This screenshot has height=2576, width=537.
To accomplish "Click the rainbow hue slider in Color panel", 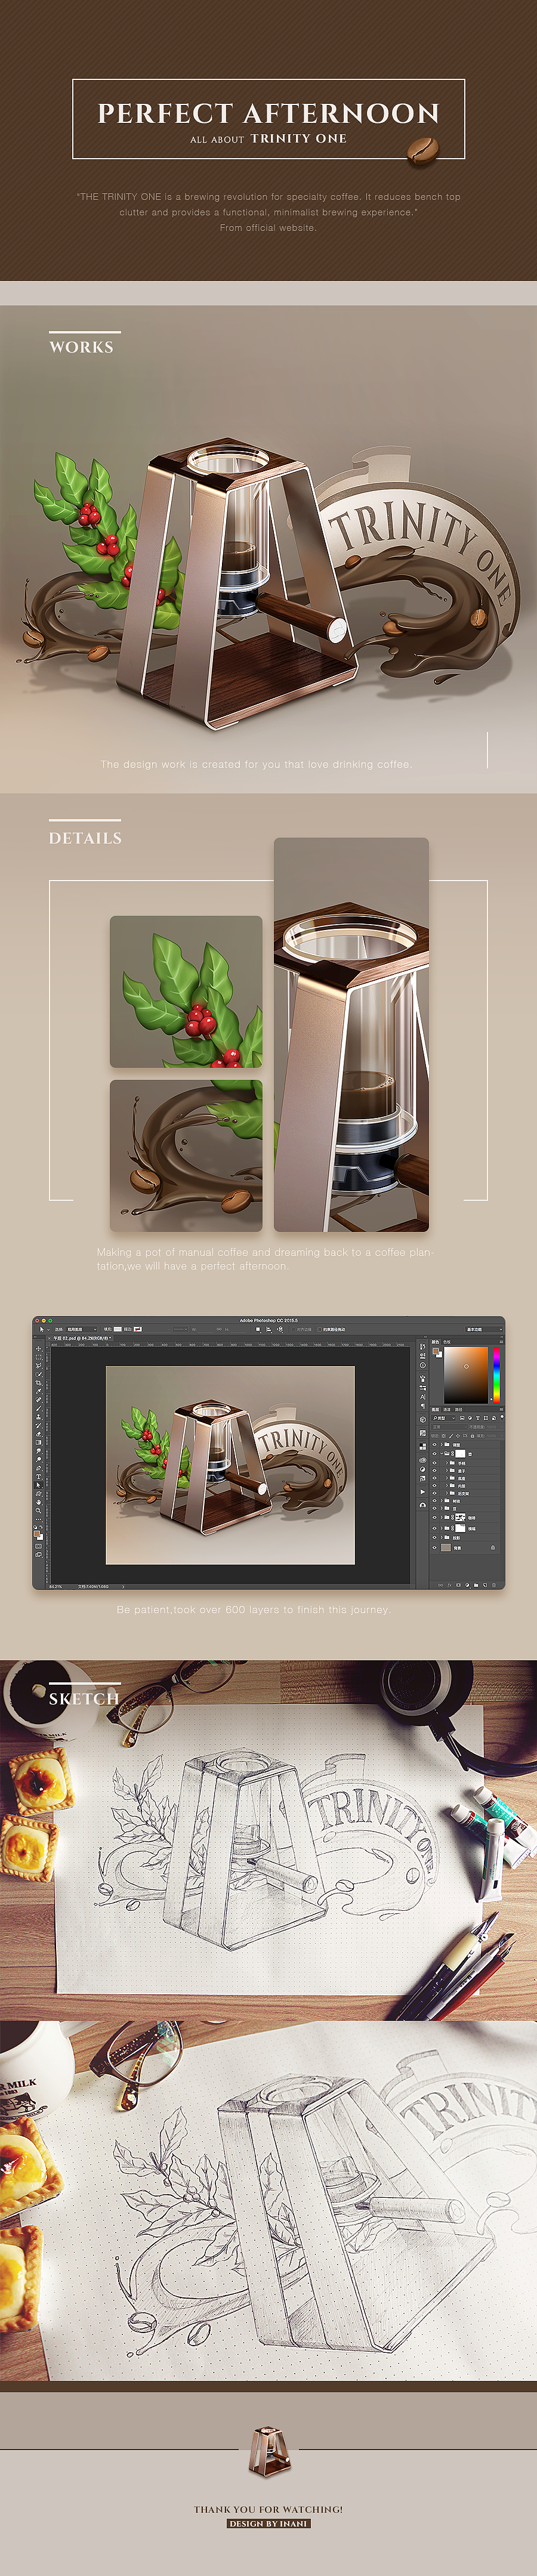I will pos(497,1375).
